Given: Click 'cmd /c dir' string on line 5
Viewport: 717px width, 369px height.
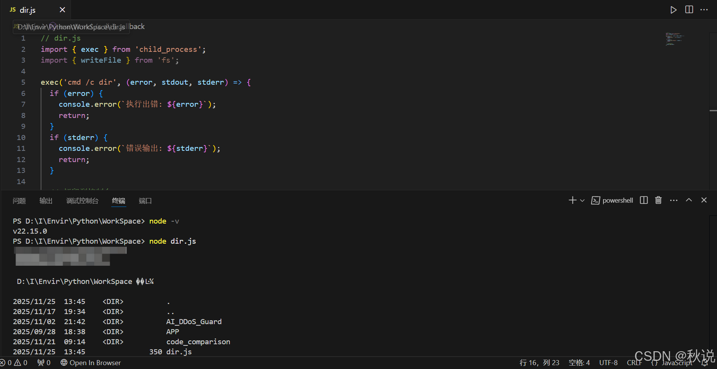Looking at the screenshot, I should pyautogui.click(x=90, y=82).
